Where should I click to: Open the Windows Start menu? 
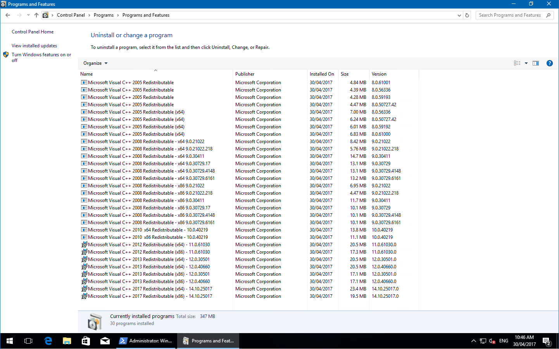(x=10, y=341)
